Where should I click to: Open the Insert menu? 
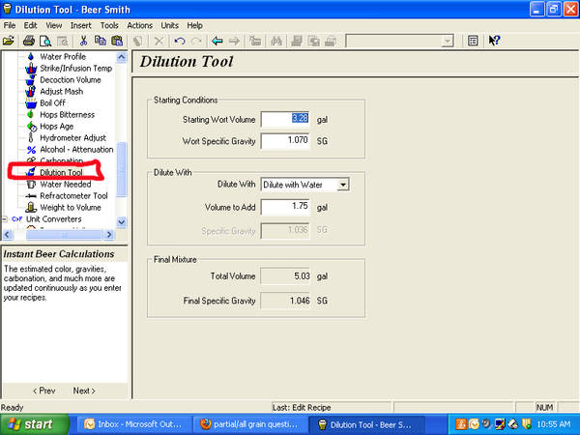(80, 25)
